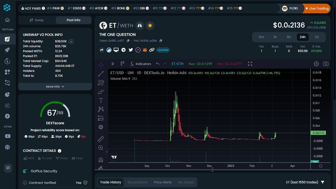The width and height of the screenshot is (336, 189).
Task: Select the 1h stats interval
Action: (275, 37)
